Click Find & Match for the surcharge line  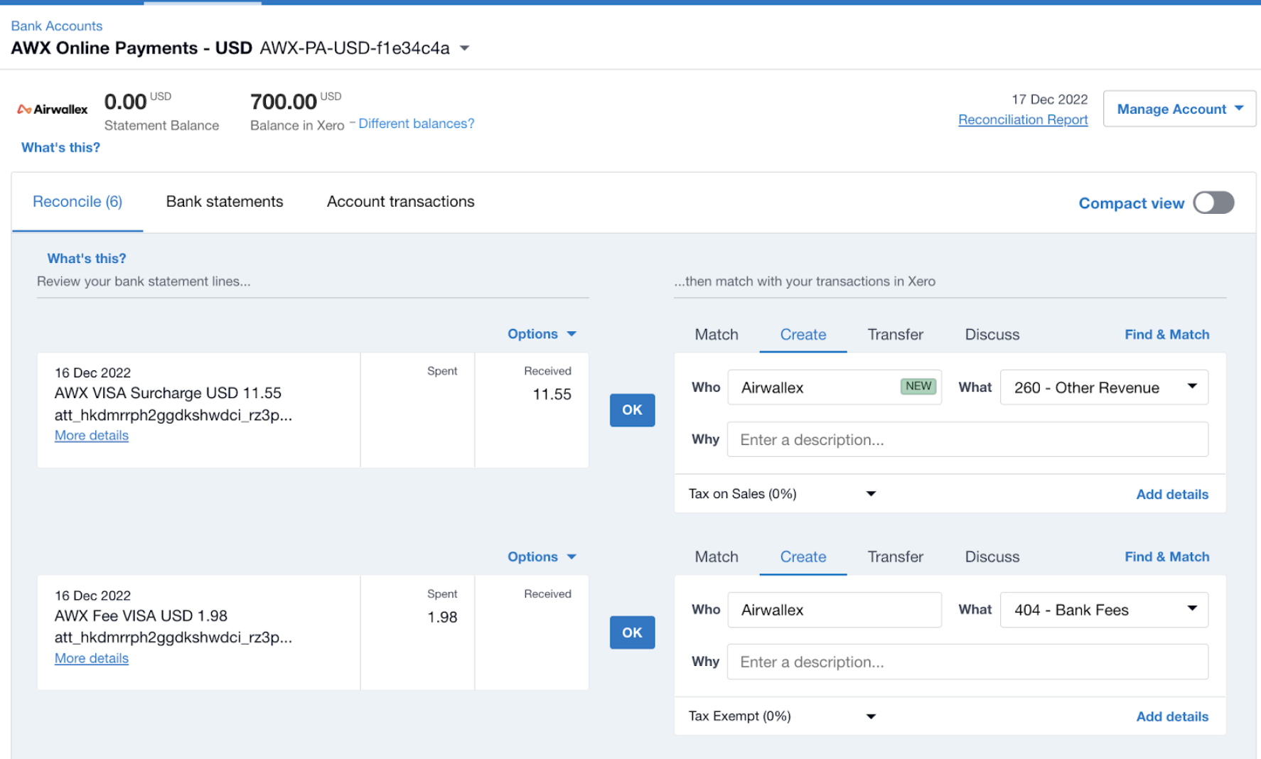[x=1166, y=335]
